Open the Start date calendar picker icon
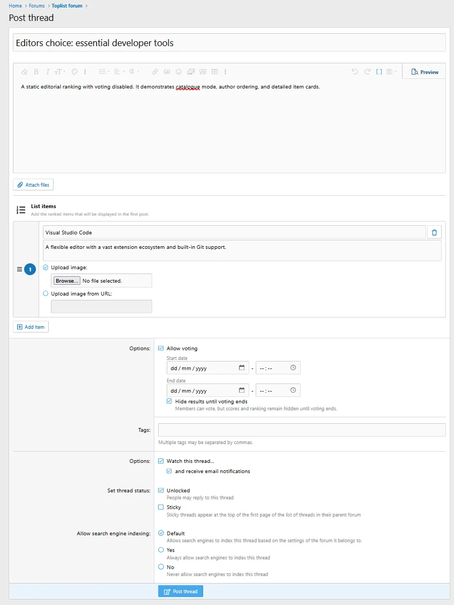Viewport: 454px width, 605px height. tap(242, 368)
